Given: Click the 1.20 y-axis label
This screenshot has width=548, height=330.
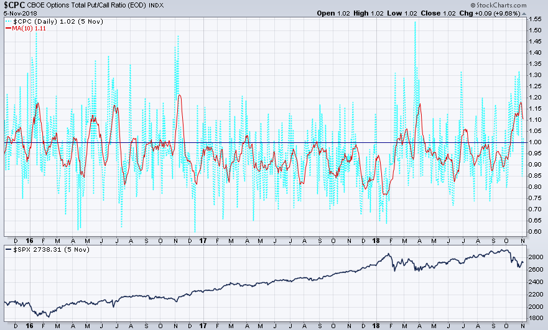Looking at the screenshot, I should coord(535,98).
